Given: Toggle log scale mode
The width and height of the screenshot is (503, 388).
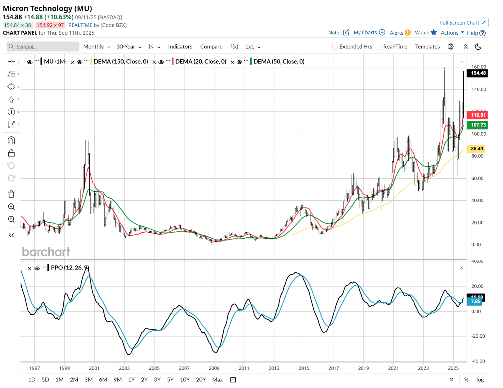Looking at the screenshot, I should [480, 380].
